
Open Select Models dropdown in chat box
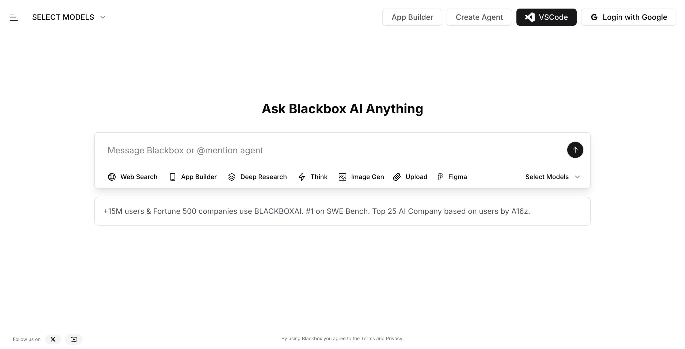pos(553,177)
